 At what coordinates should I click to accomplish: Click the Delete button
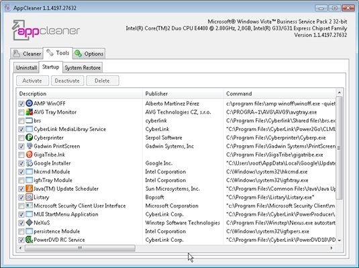[103, 81]
